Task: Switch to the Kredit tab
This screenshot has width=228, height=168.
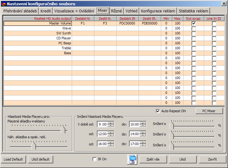Action: tap(46, 11)
